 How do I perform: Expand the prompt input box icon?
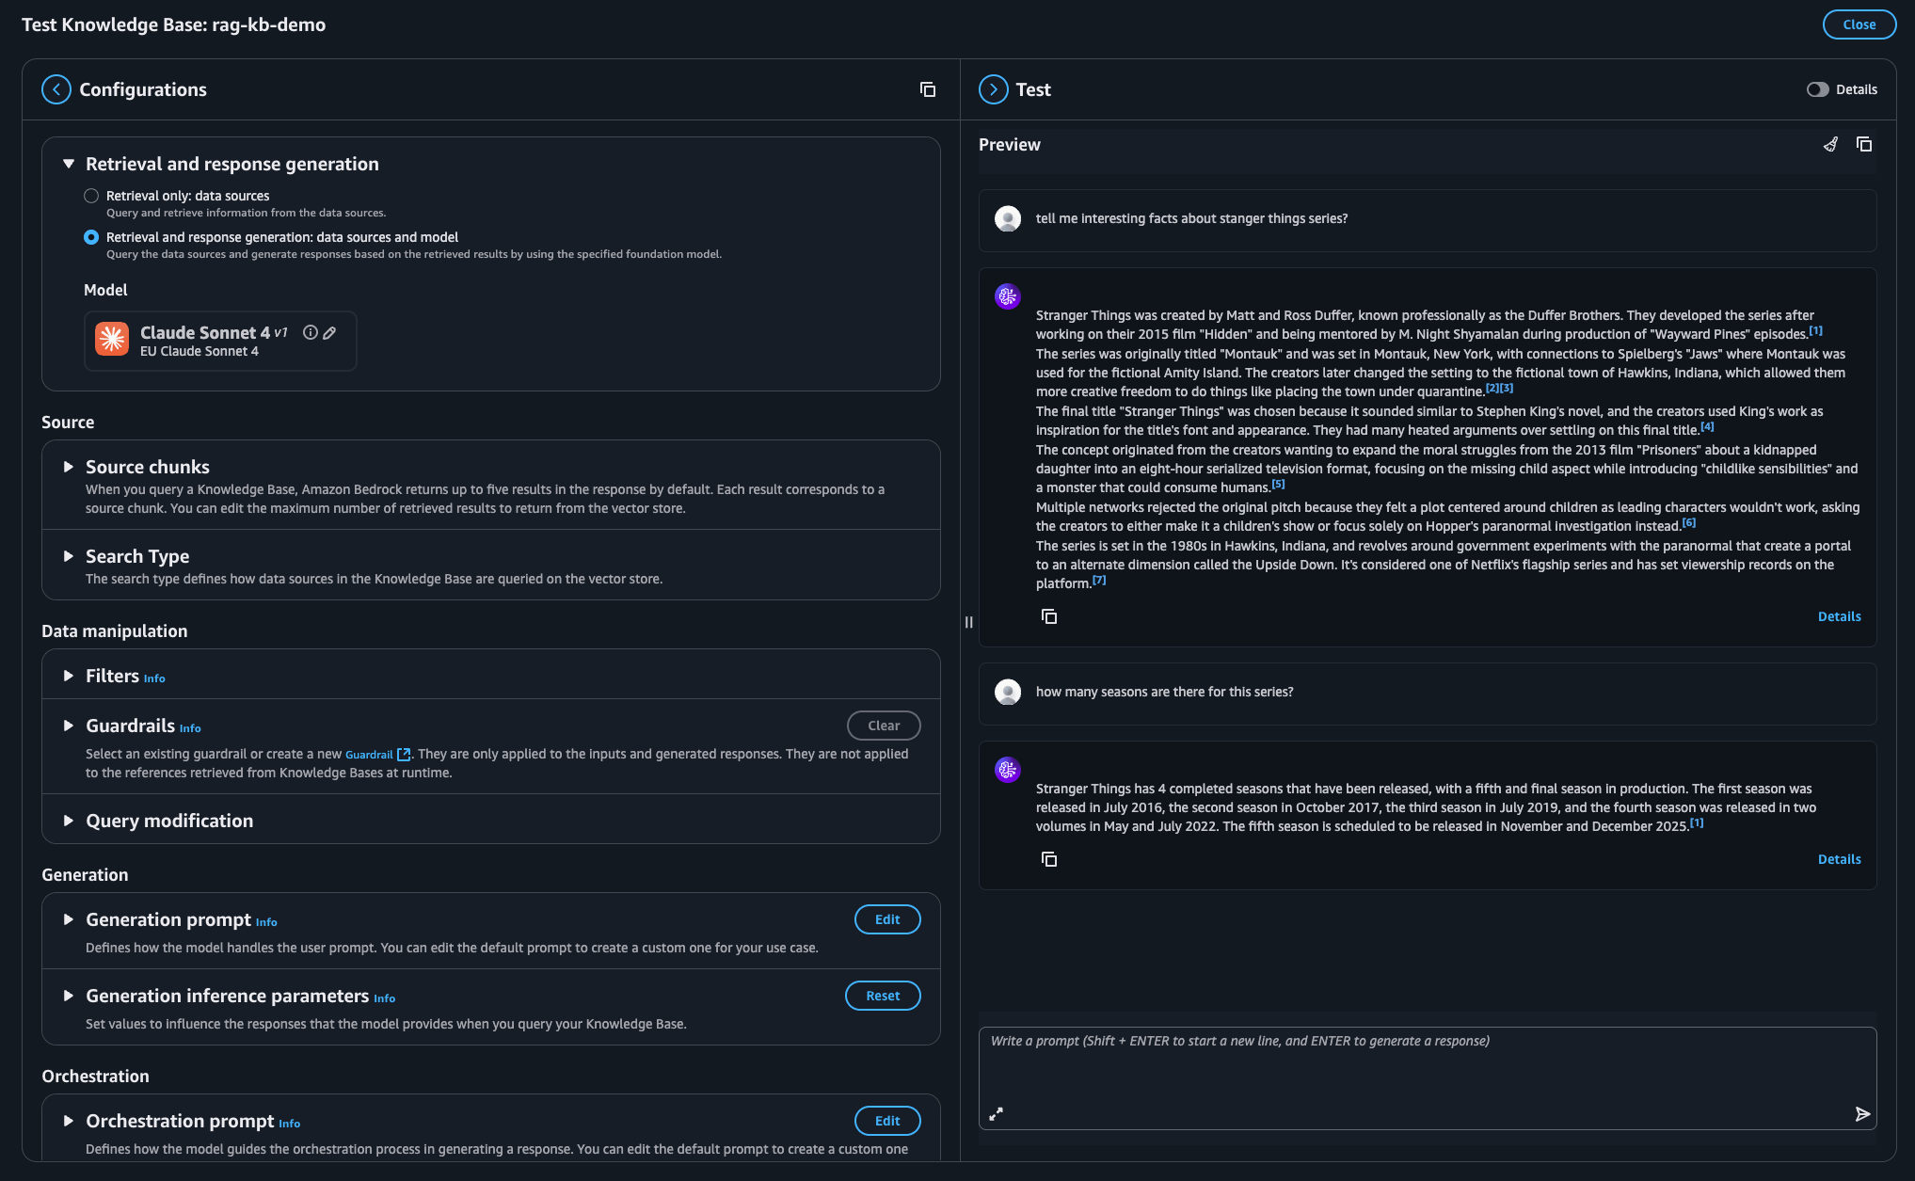click(996, 1114)
